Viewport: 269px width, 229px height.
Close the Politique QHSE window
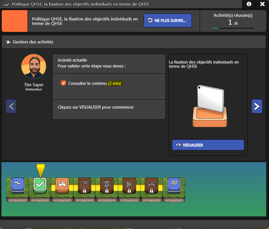point(262,4)
